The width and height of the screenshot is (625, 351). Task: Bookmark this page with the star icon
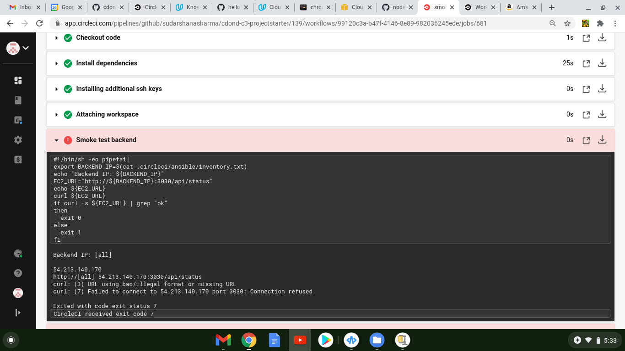coord(567,23)
